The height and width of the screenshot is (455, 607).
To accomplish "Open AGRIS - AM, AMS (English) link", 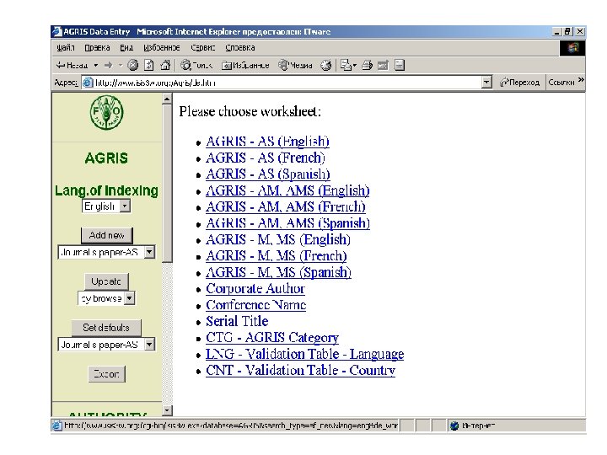I will [287, 190].
